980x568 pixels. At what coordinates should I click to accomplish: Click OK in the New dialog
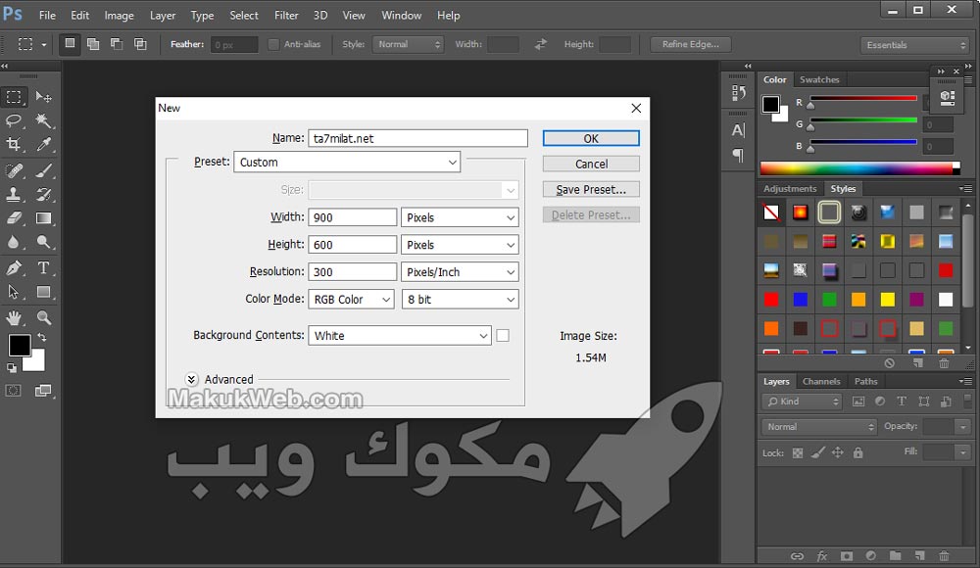tap(591, 138)
